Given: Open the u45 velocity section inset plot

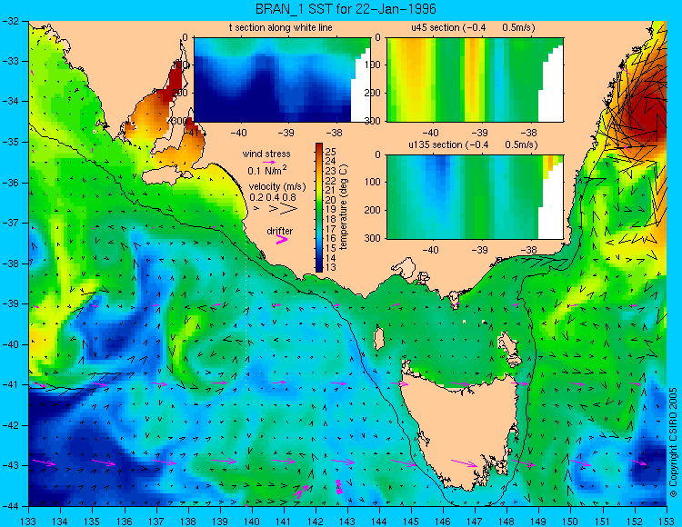Looking at the screenshot, I should (x=475, y=80).
